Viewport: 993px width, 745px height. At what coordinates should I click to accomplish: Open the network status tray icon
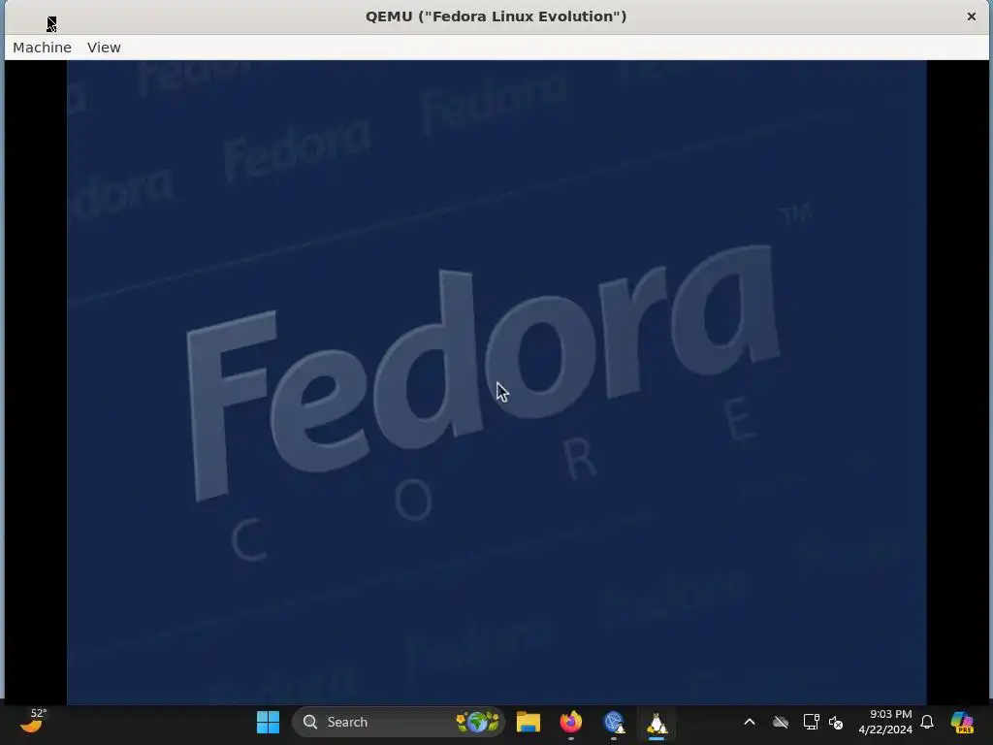point(812,722)
